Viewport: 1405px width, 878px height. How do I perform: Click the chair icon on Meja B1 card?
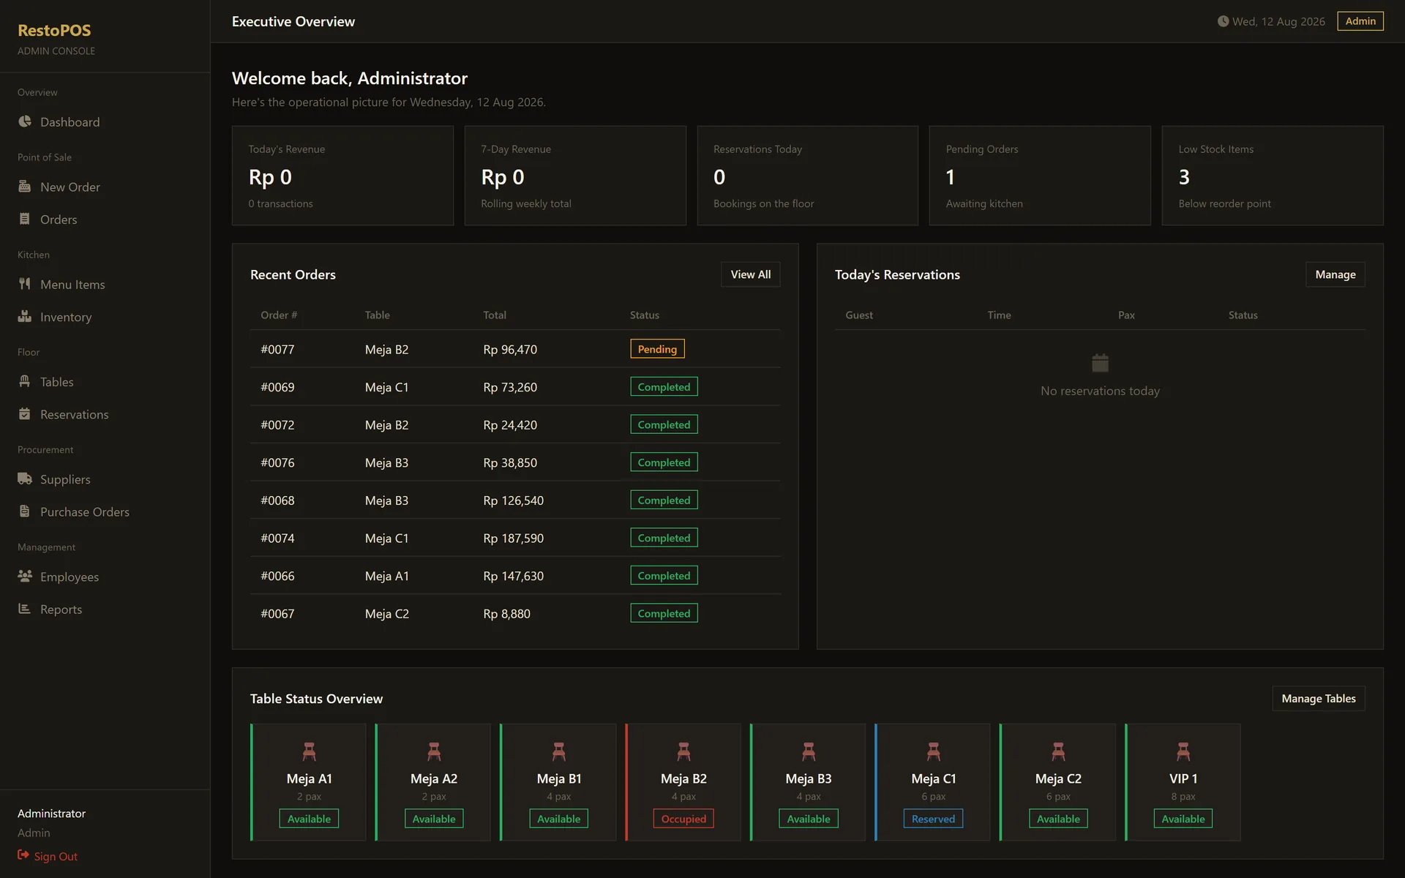coord(559,751)
